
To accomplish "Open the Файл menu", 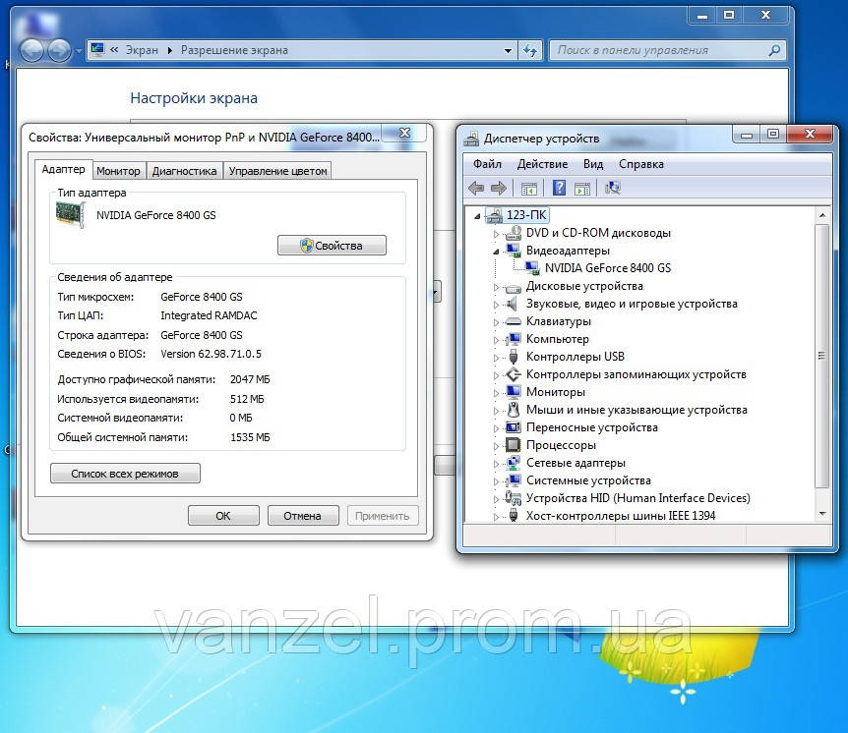I will (x=487, y=164).
